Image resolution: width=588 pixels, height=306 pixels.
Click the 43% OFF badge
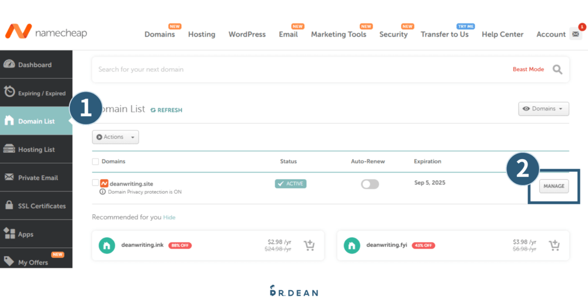(x=423, y=246)
